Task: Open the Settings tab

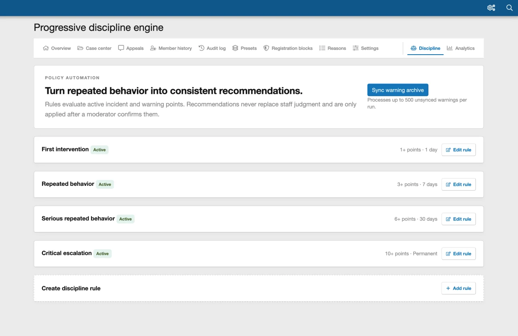Action: coord(366,48)
